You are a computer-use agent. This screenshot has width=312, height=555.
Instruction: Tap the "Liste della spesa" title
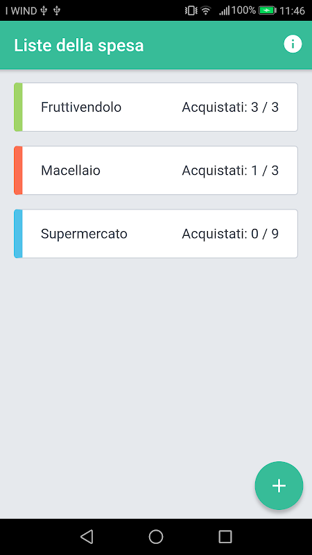[79, 46]
